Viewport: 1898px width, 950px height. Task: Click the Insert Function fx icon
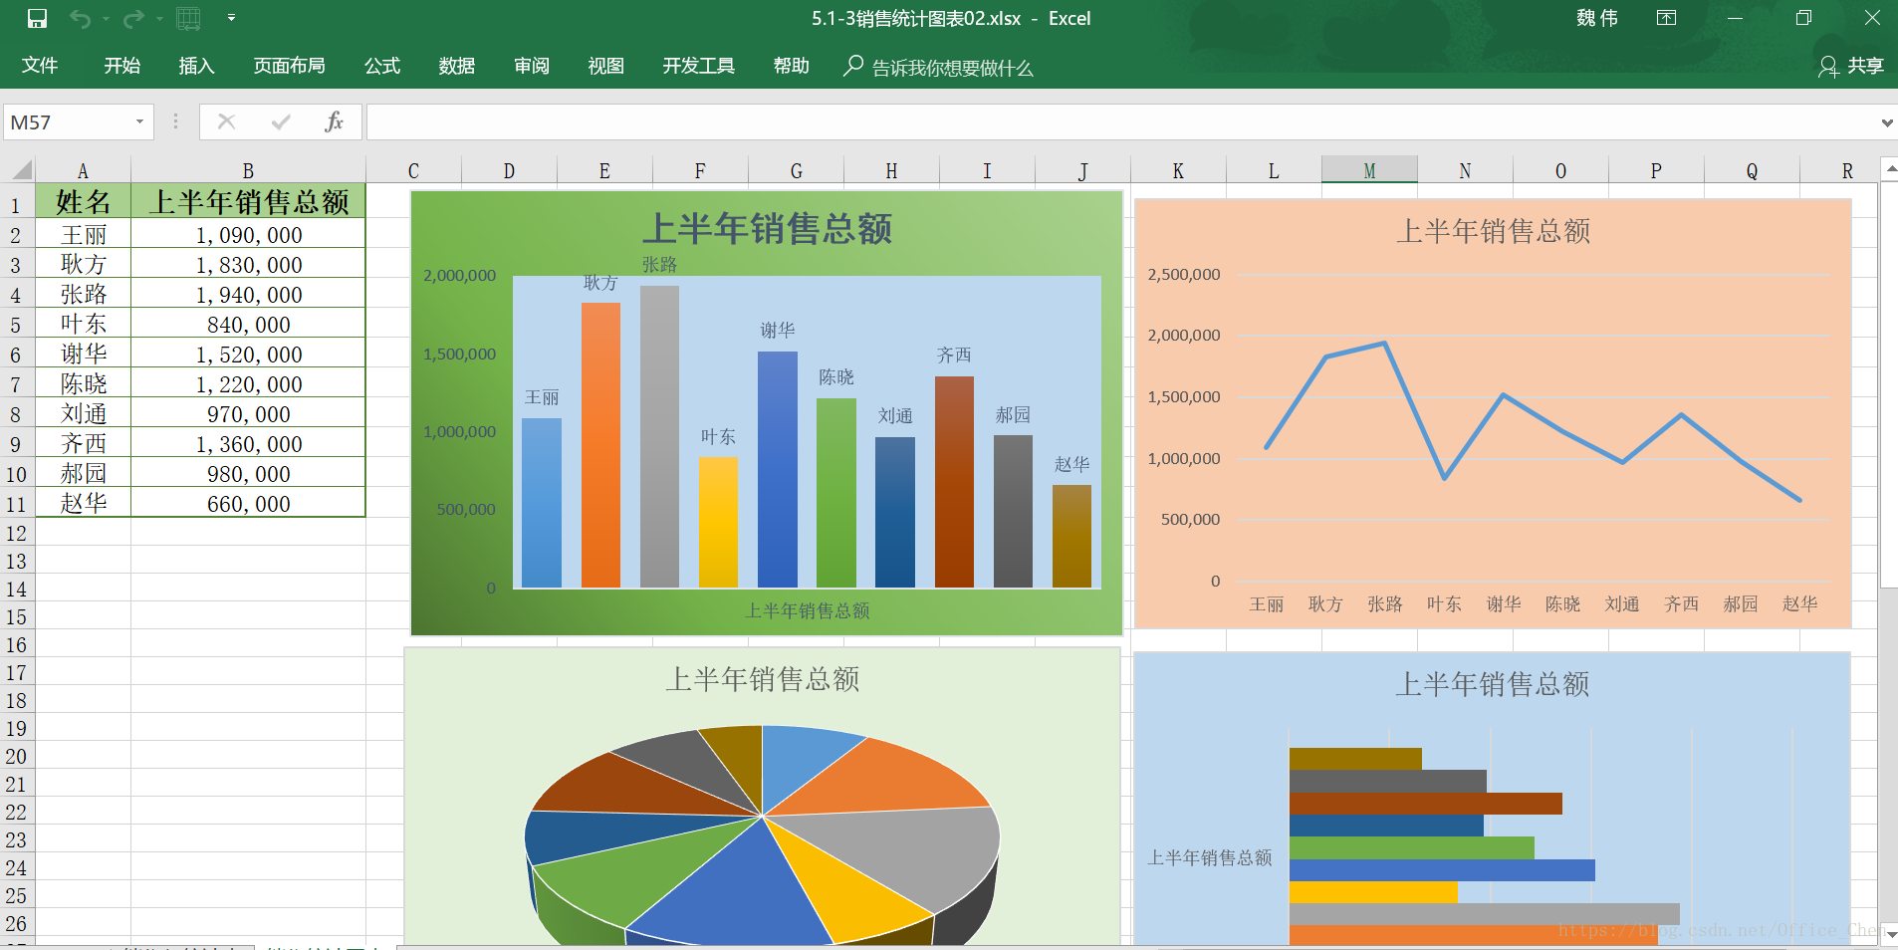click(x=334, y=121)
